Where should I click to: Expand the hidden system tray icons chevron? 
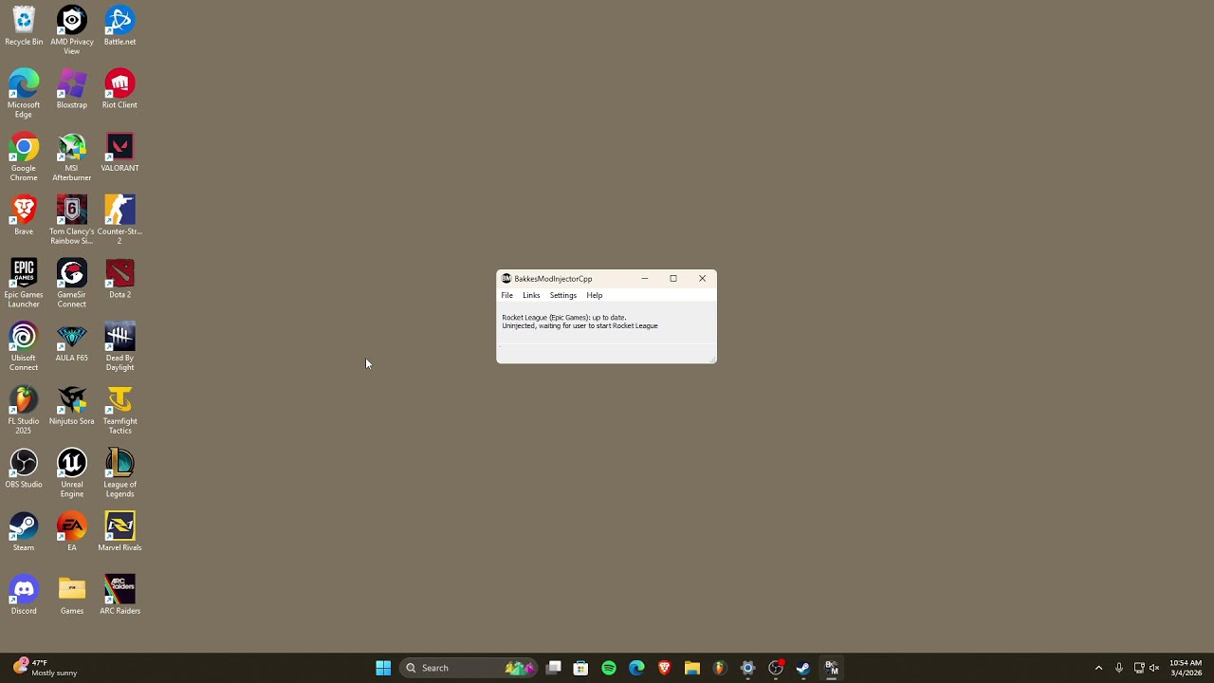(1099, 668)
